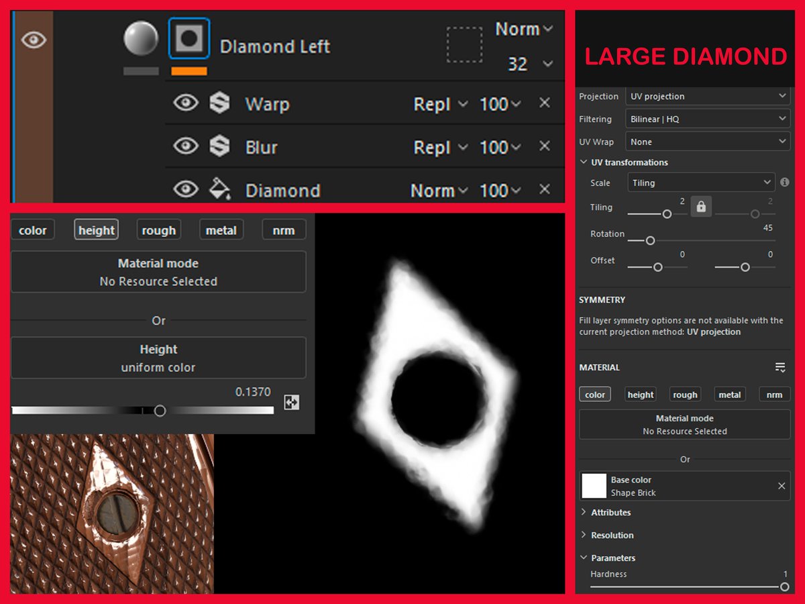Adjust the second Offset slider

(x=745, y=267)
